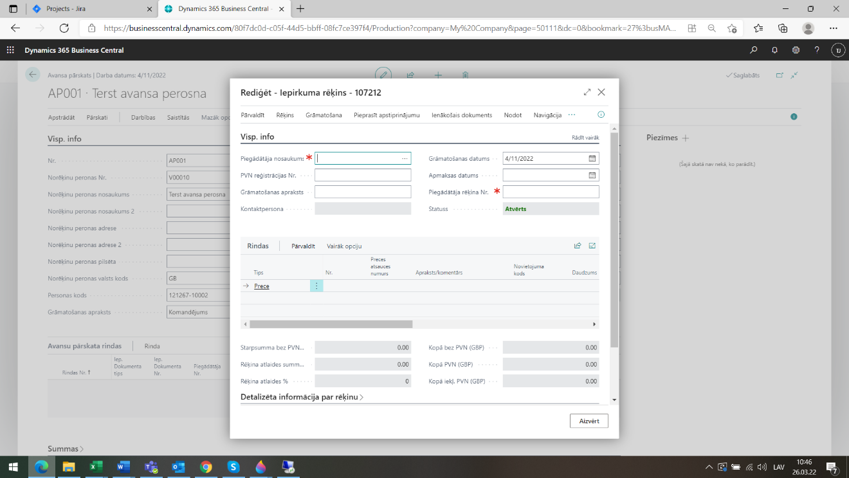Open Excel from the Windows taskbar
Viewport: 849px width, 478px height.
pos(96,467)
